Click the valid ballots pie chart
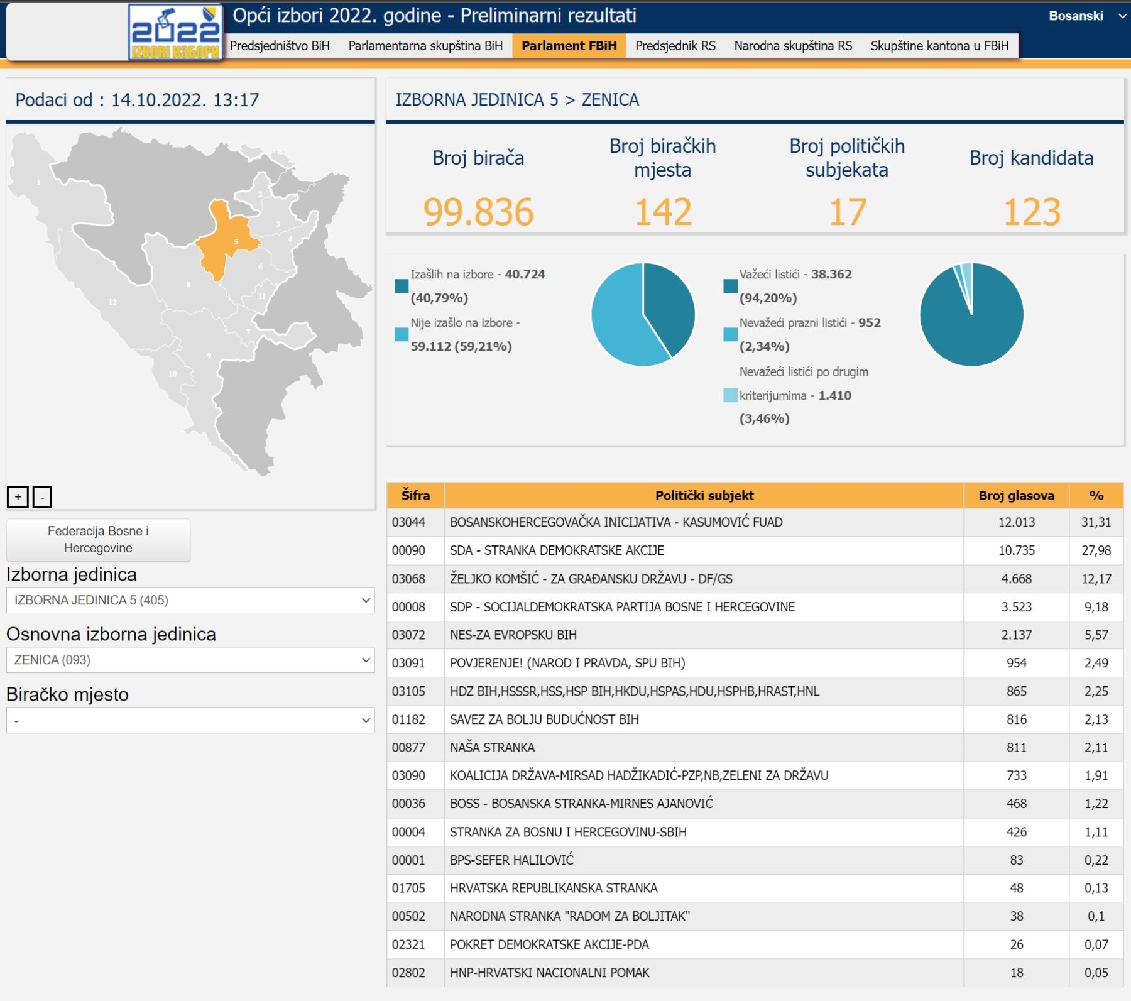 [971, 314]
